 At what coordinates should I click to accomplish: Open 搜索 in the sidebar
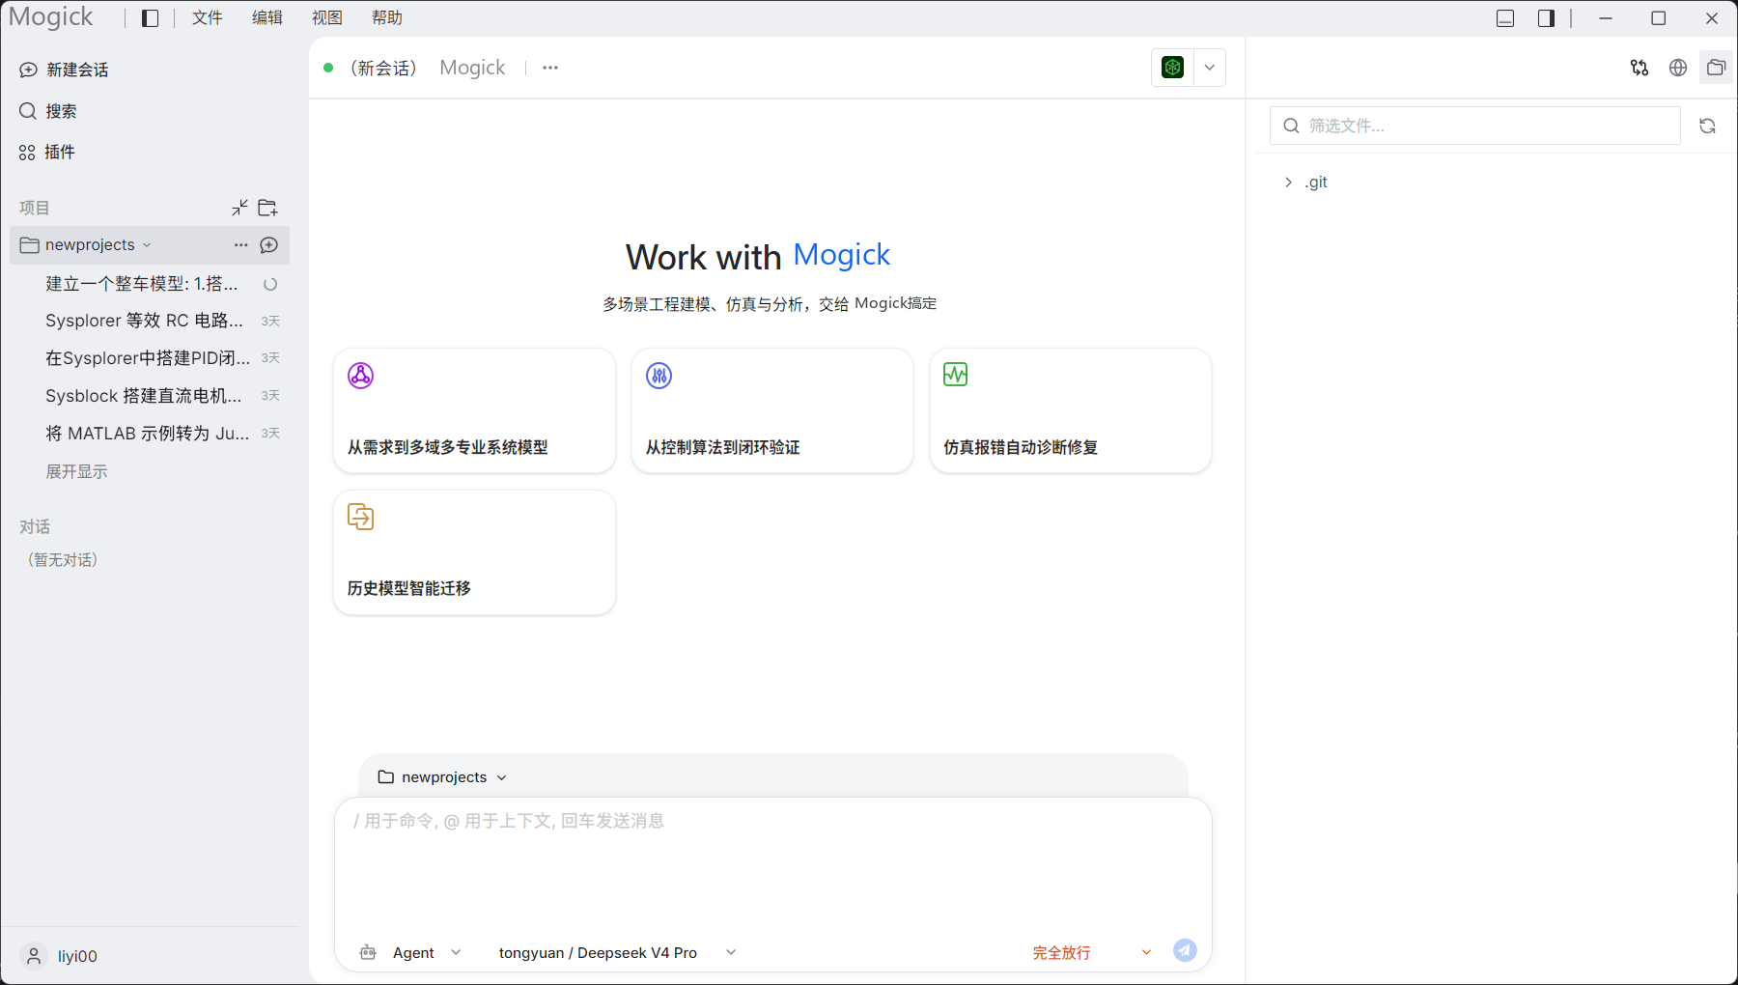point(48,111)
